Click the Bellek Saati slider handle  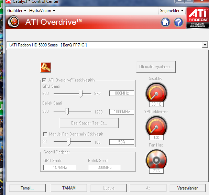pos(67,112)
